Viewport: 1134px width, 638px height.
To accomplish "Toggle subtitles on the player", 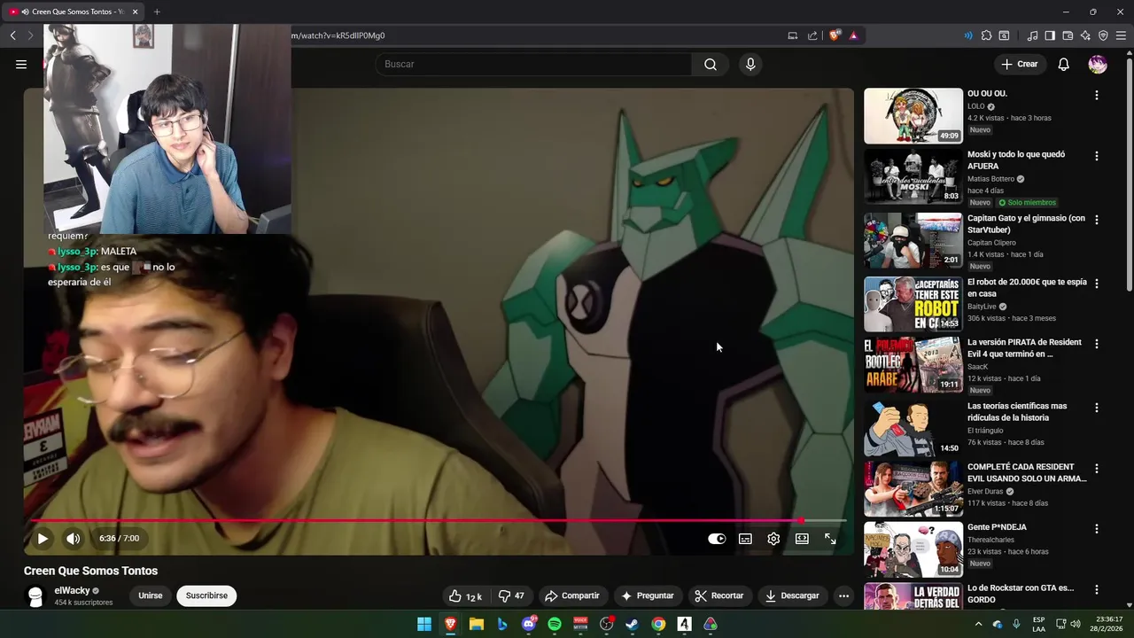I will coord(746,539).
